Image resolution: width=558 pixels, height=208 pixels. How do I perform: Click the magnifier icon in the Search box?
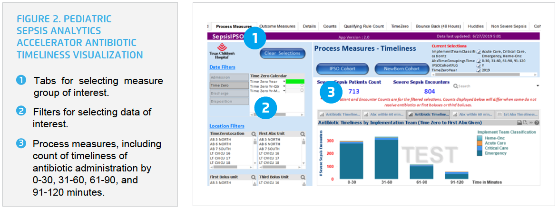point(455,85)
